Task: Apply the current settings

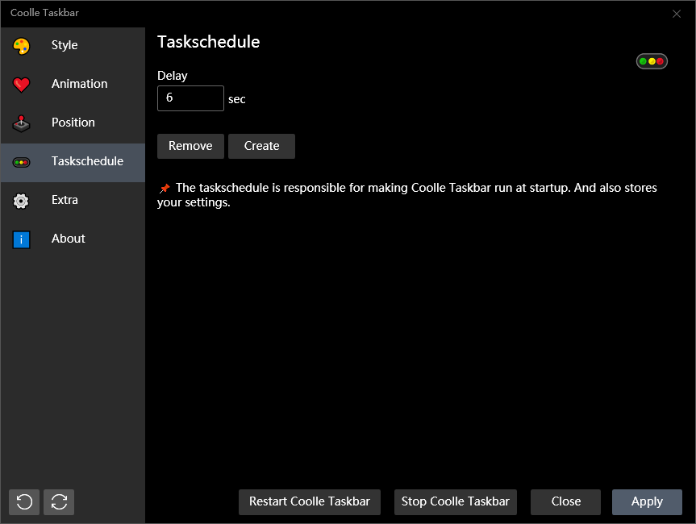Action: [646, 501]
